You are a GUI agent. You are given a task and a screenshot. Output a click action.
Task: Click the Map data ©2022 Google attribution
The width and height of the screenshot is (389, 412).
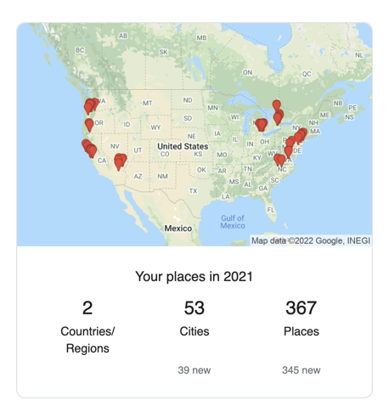(x=311, y=240)
